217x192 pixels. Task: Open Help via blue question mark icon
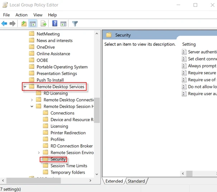tap(55, 24)
